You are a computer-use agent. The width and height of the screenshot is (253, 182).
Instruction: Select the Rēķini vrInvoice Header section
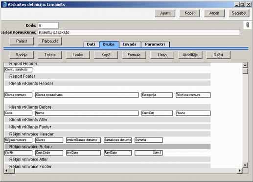tap(107, 134)
